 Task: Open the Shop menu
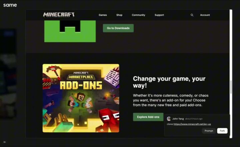(x=119, y=15)
